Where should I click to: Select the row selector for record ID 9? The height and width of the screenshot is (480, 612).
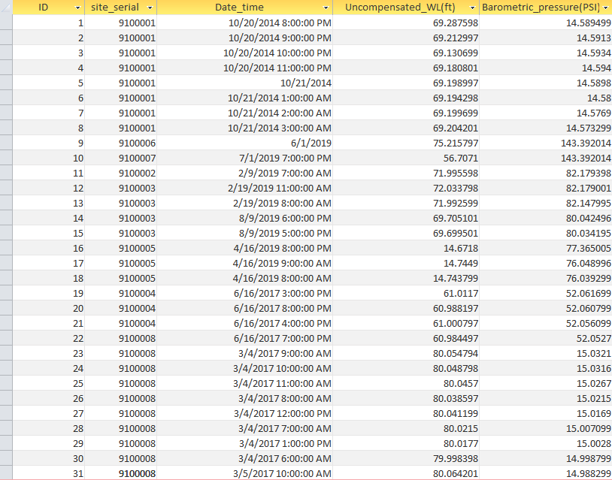pos(6,143)
